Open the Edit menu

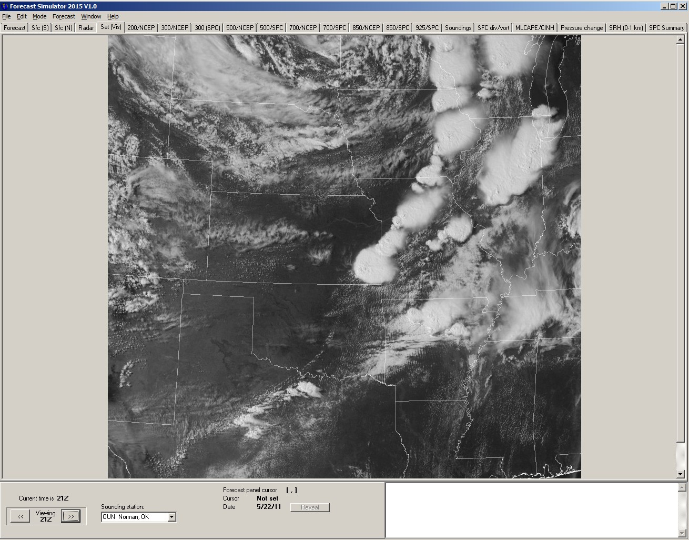click(22, 16)
